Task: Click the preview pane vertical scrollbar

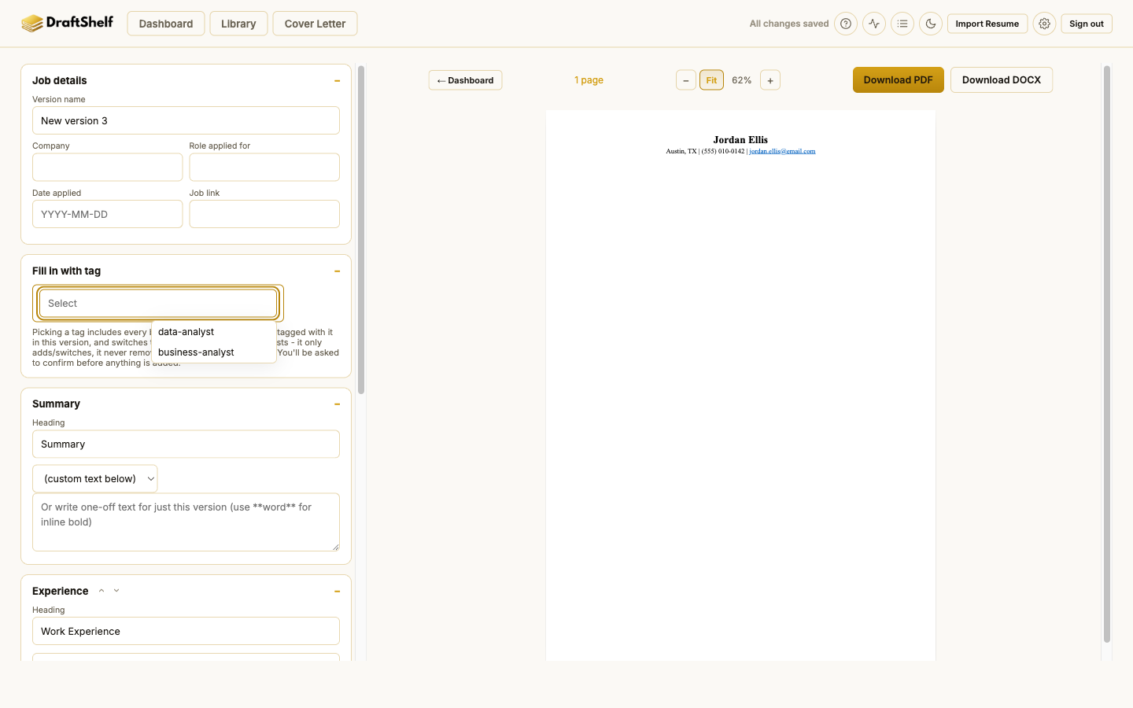Action: (1107, 354)
